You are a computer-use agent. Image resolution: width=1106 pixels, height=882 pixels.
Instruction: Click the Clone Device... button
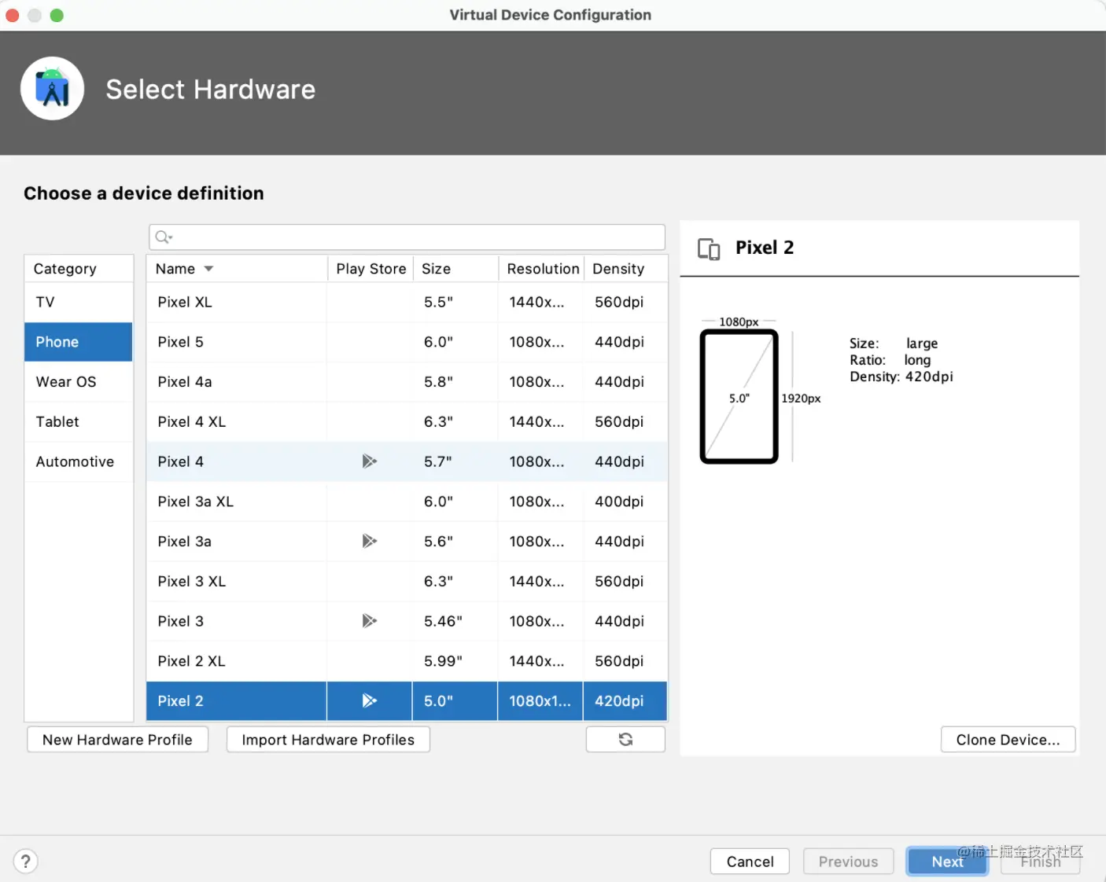point(1008,740)
